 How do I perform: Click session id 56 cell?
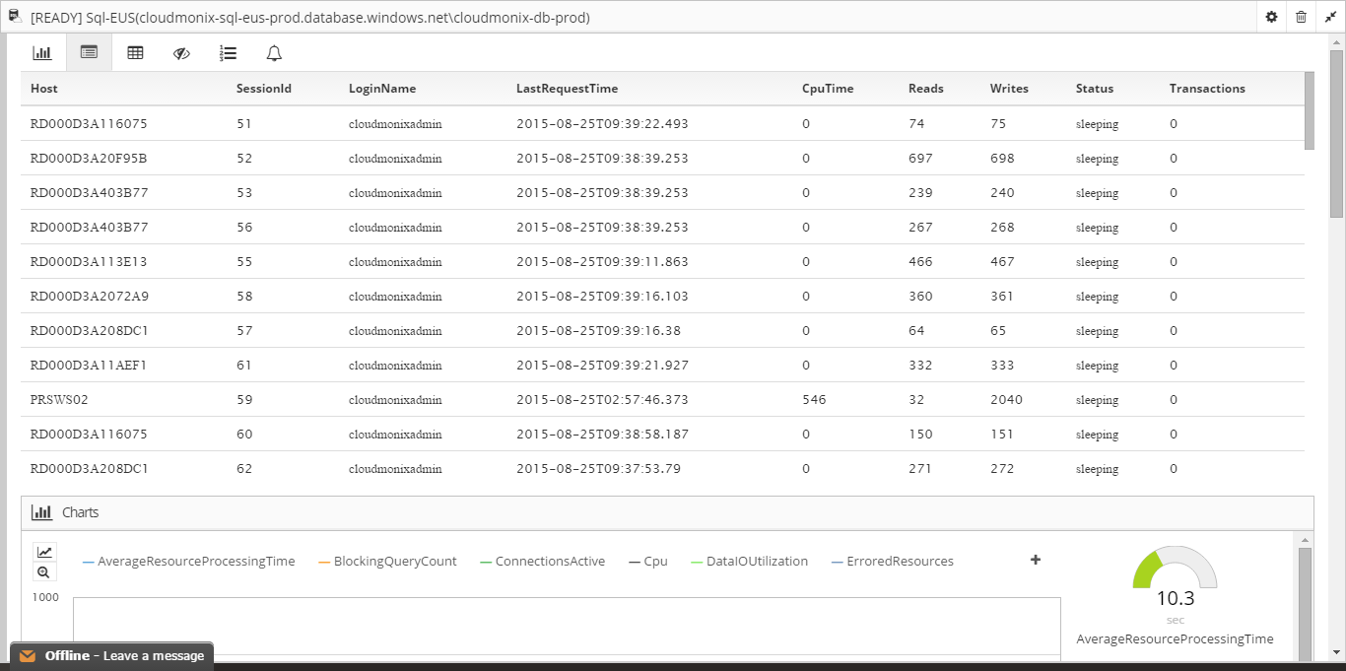[x=244, y=228]
